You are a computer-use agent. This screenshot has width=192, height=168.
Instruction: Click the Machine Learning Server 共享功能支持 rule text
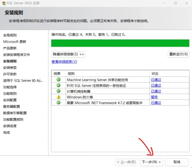[97, 80]
